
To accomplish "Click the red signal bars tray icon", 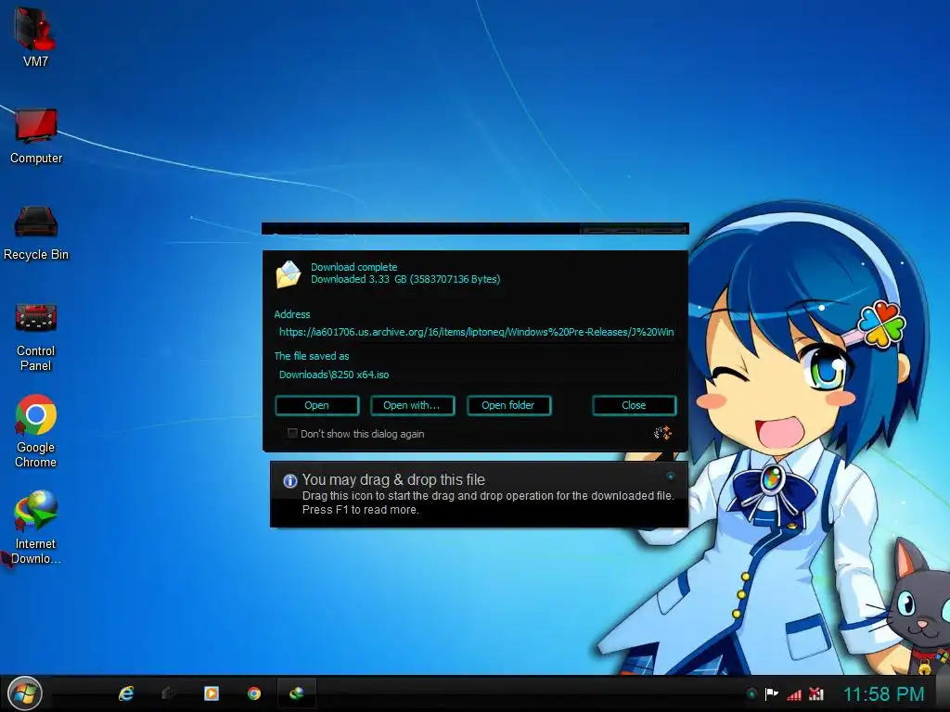I will [794, 694].
